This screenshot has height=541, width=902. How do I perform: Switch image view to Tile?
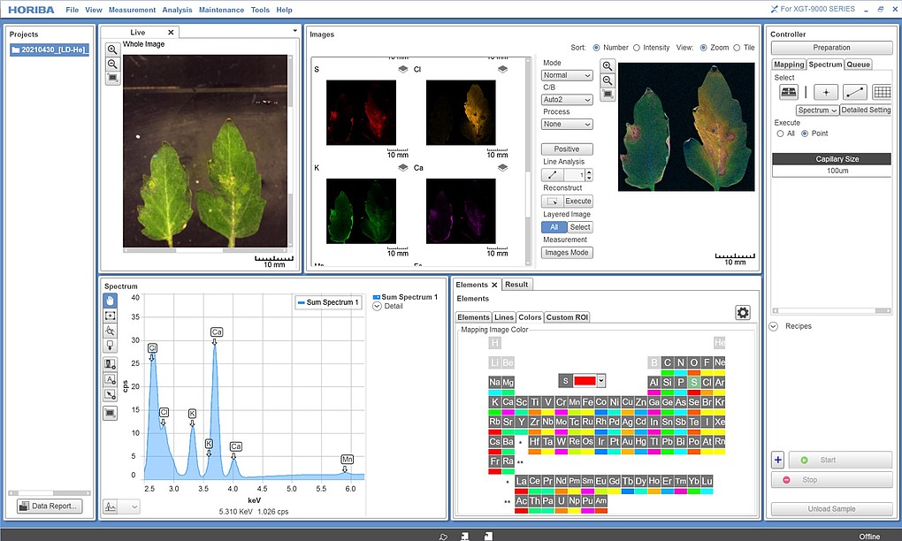(x=737, y=48)
